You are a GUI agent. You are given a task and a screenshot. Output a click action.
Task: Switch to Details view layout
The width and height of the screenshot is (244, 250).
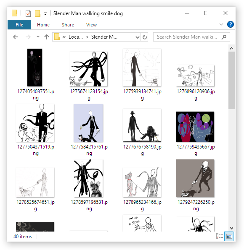pos(220,236)
